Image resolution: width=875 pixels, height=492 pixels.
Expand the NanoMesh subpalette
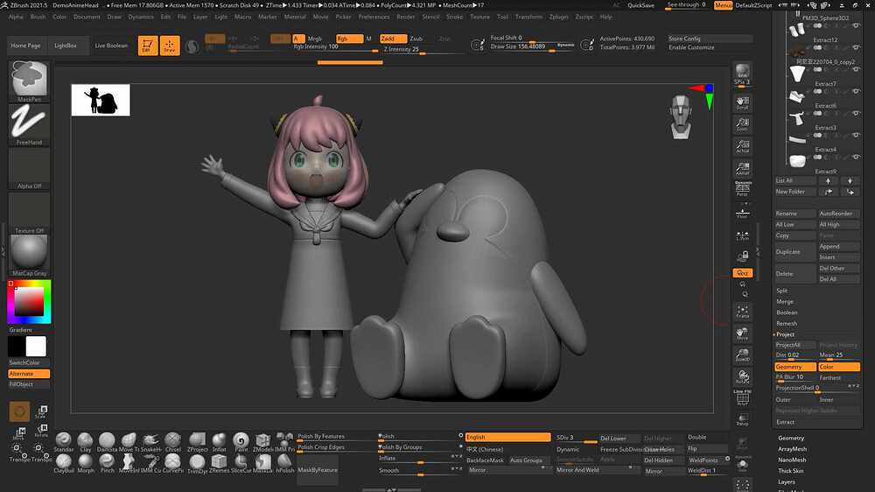tap(792, 460)
